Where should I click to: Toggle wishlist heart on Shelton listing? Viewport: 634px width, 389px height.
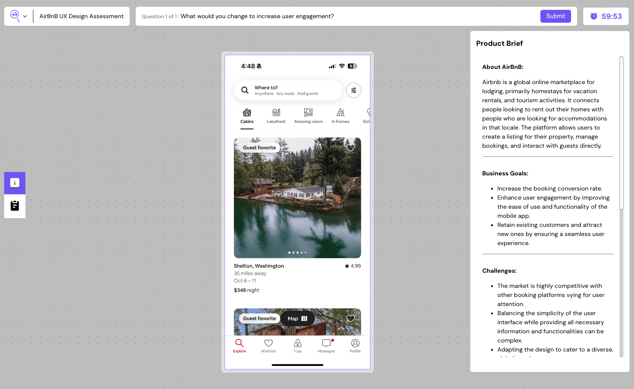click(x=351, y=147)
